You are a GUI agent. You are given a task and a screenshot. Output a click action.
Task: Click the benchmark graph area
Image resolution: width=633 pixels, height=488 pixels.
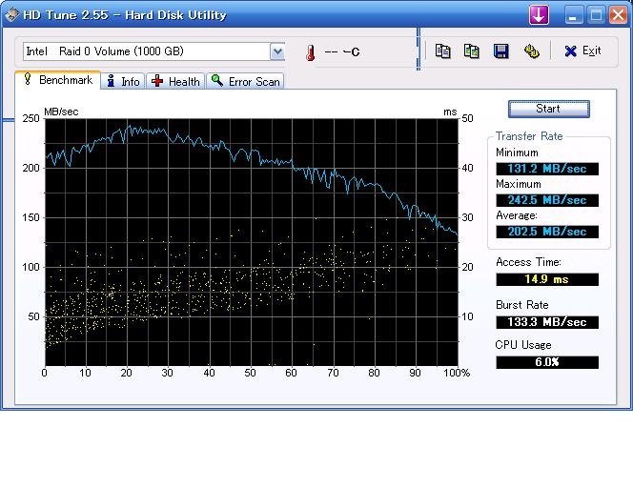click(x=252, y=242)
